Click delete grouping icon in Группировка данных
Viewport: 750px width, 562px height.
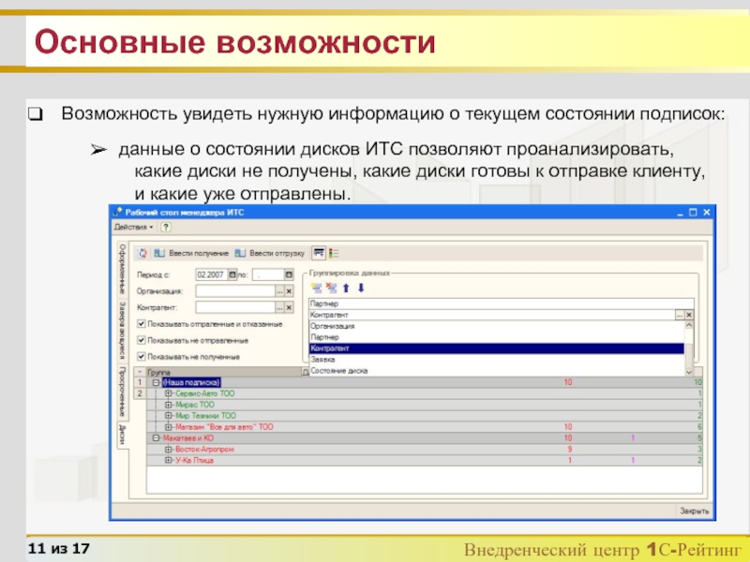point(330,288)
